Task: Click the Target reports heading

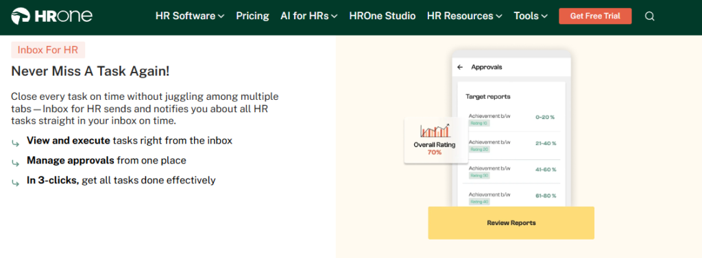Action: coord(488,96)
